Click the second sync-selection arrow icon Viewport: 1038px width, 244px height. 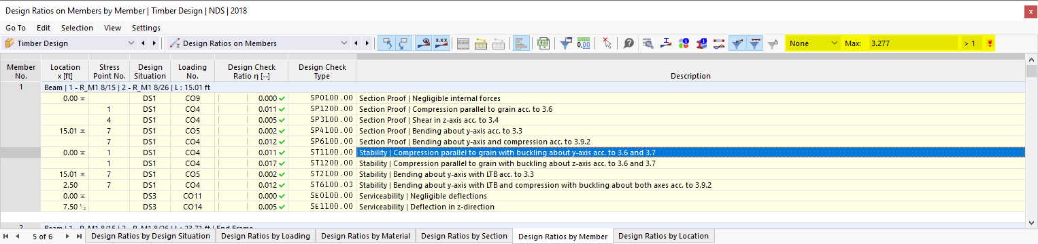click(403, 43)
